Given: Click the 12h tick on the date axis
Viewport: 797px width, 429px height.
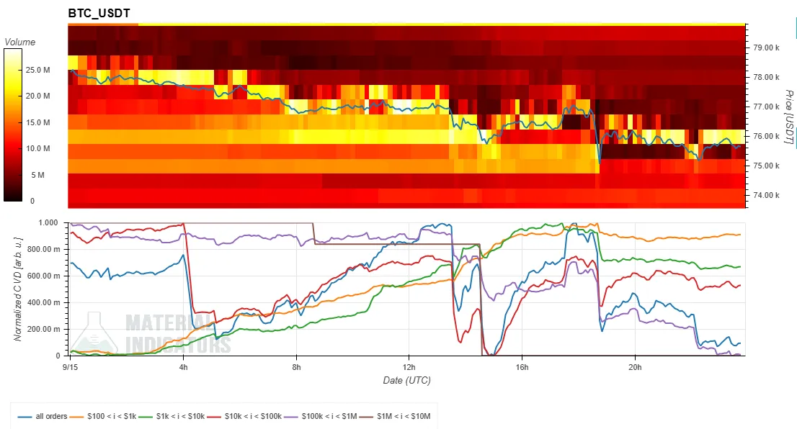Looking at the screenshot, I should [x=409, y=367].
